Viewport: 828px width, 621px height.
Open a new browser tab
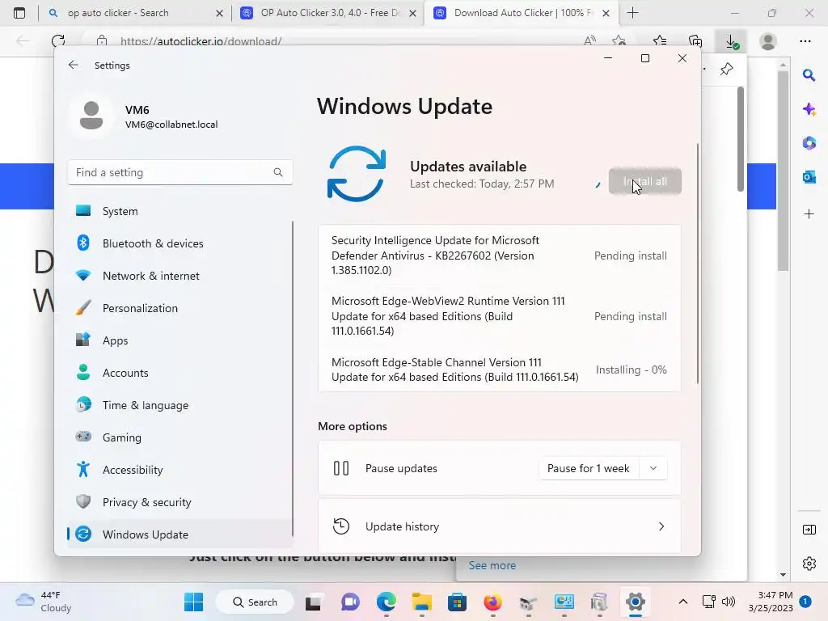(x=632, y=13)
